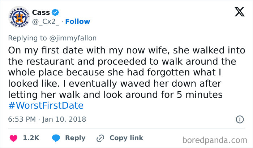The image size is (253, 148).
Task: Click the X logo icon
Action: click(x=239, y=13)
